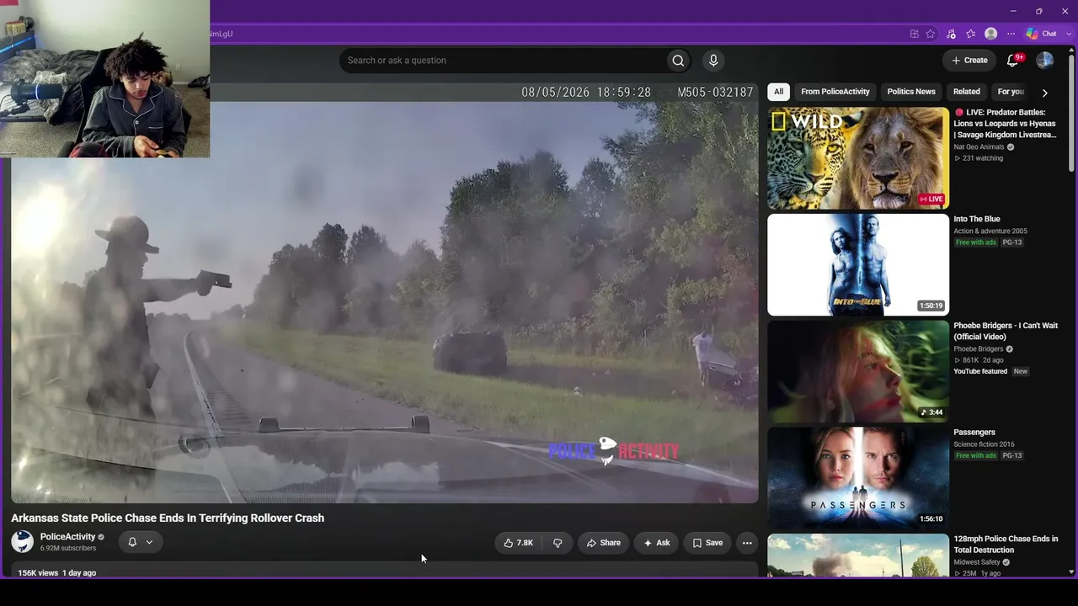Screen dimensions: 1078x606
Task: Open PoliceActivity subscription notification bell dropdown
Action: (x=140, y=542)
